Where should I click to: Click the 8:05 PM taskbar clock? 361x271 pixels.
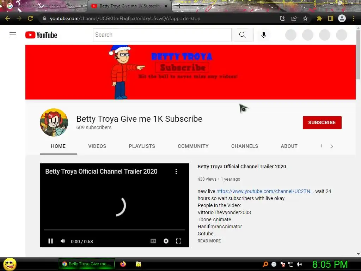tap(330, 264)
